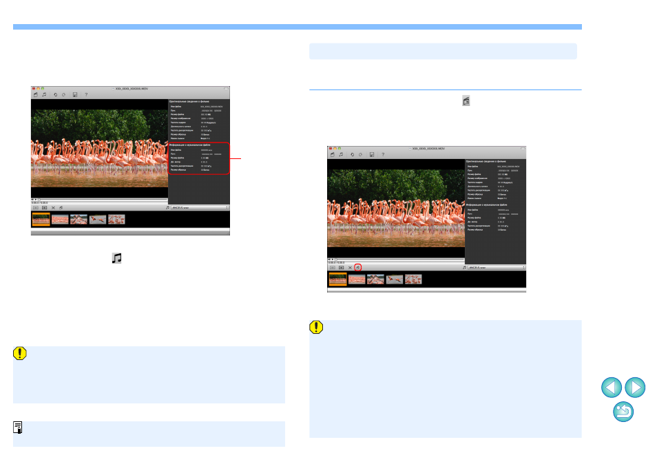Click the playback seek bar in right window
Viewport: 657px width, 464px height.
(x=399, y=260)
